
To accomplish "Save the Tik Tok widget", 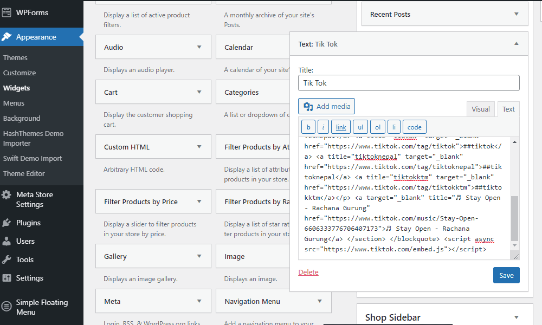I will tap(506, 275).
